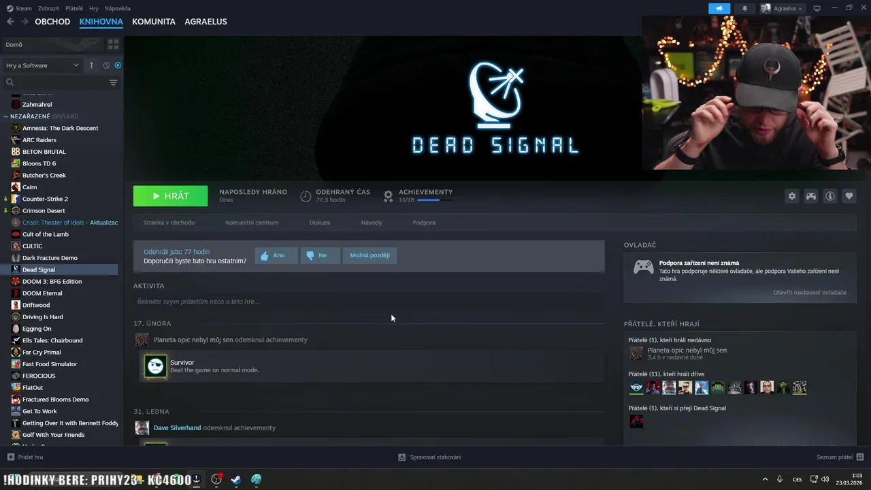The height and width of the screenshot is (490, 871).
Task: Select Crimson Desert in library
Action: (44, 211)
